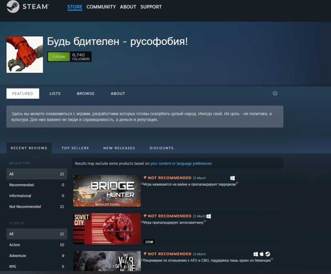The width and height of the screenshot is (331, 274).
Task: Go to the STORE menu
Action: [75, 7]
